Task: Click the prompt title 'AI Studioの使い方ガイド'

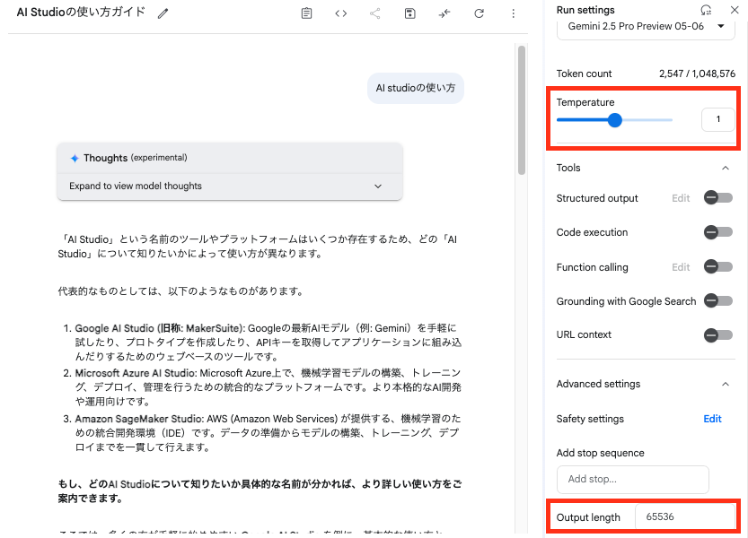Action: click(x=81, y=13)
